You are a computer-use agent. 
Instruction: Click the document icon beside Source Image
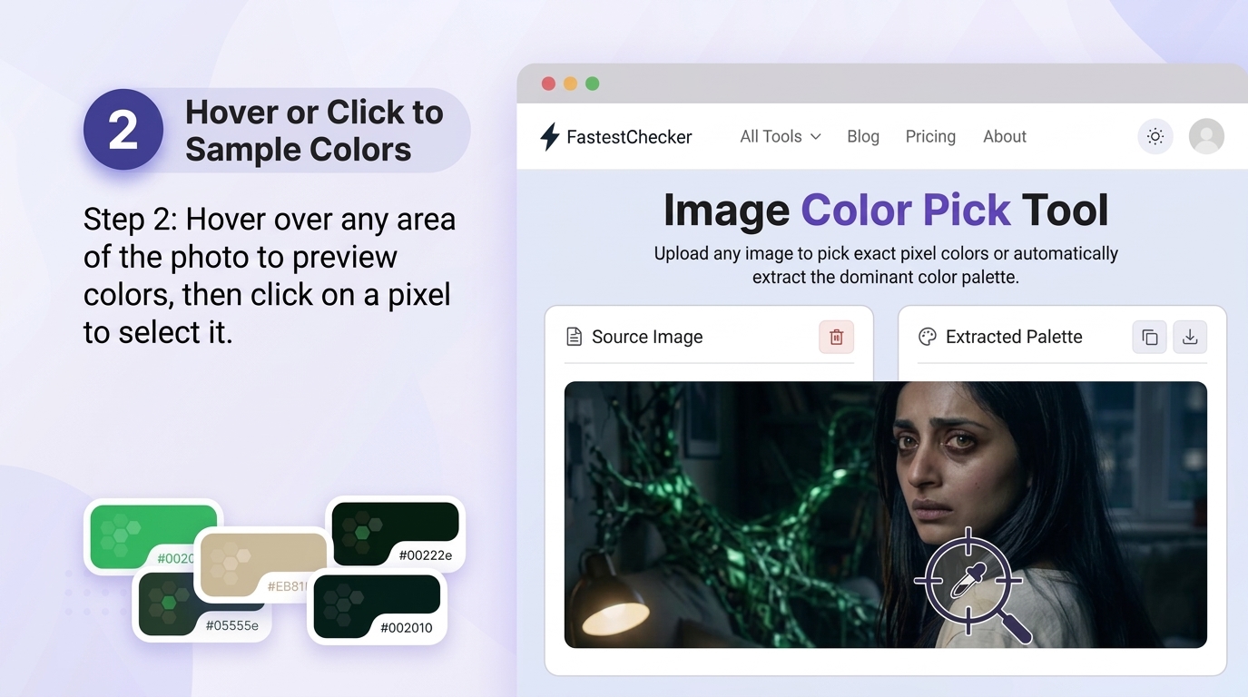(574, 337)
